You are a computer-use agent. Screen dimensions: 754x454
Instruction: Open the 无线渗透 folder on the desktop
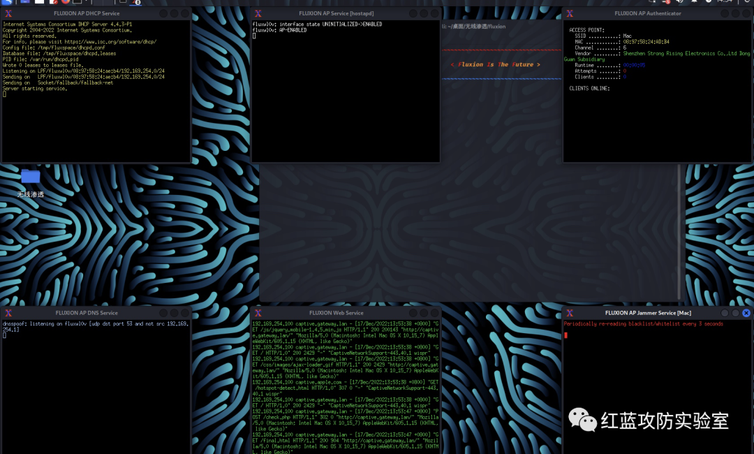click(30, 183)
